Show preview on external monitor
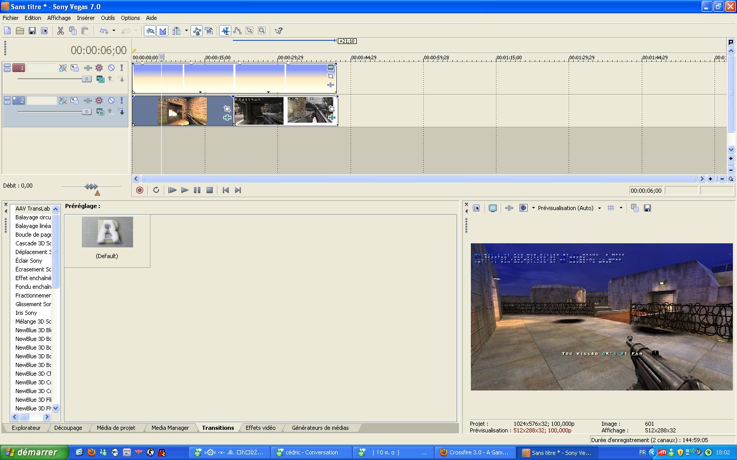 click(493, 208)
